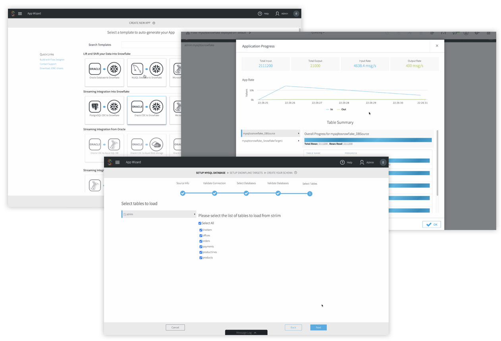The height and width of the screenshot is (341, 501).
Task: Click the Striim logo in the template selection window
Action: click(x=13, y=13)
